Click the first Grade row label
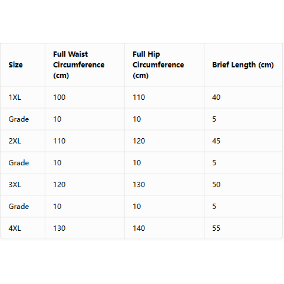This screenshot has width=284, height=284. click(x=19, y=119)
